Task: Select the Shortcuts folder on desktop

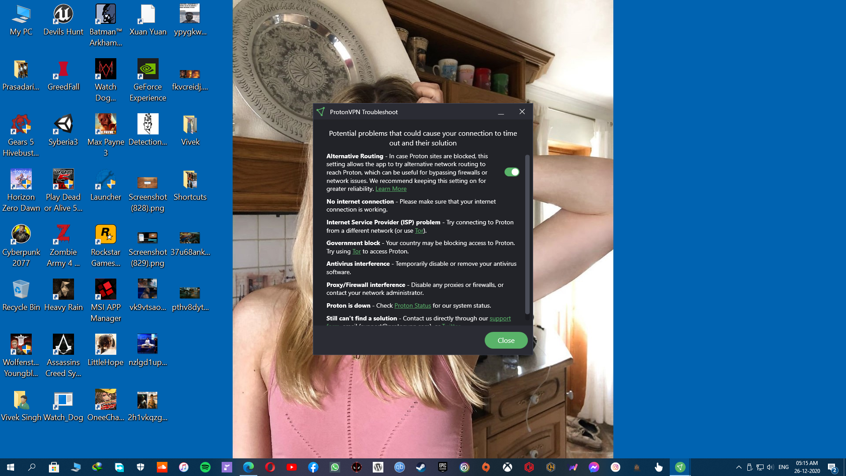Action: point(190,186)
